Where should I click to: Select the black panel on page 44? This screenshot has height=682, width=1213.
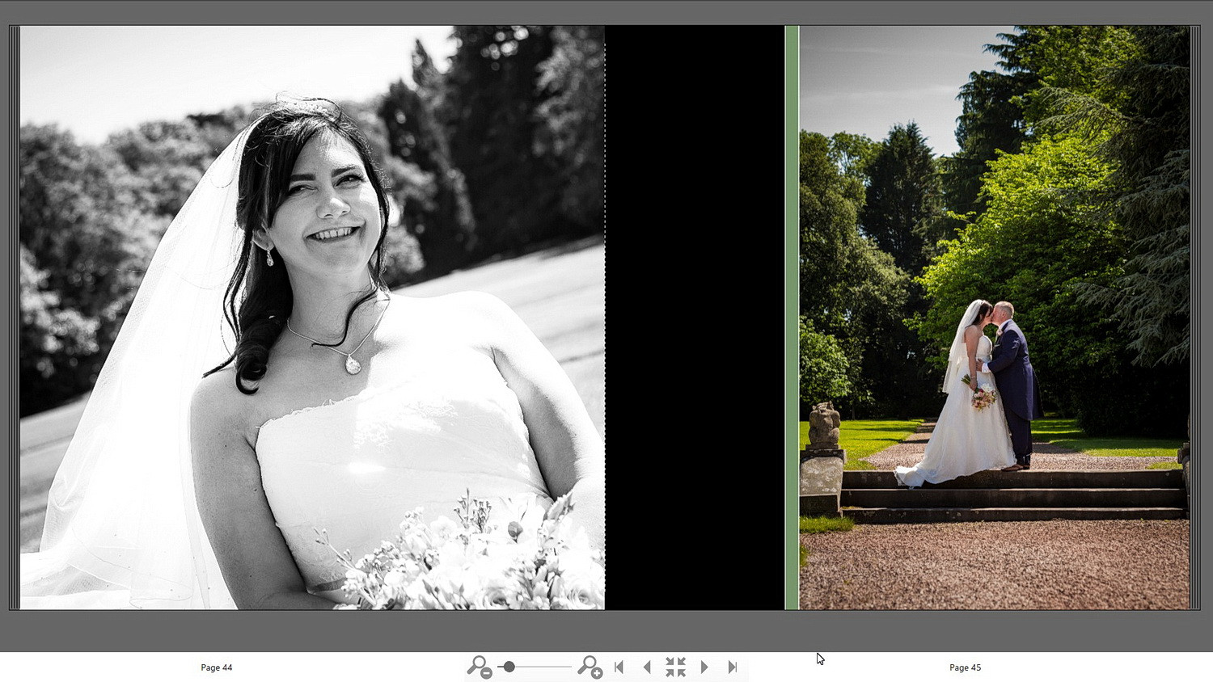point(694,317)
